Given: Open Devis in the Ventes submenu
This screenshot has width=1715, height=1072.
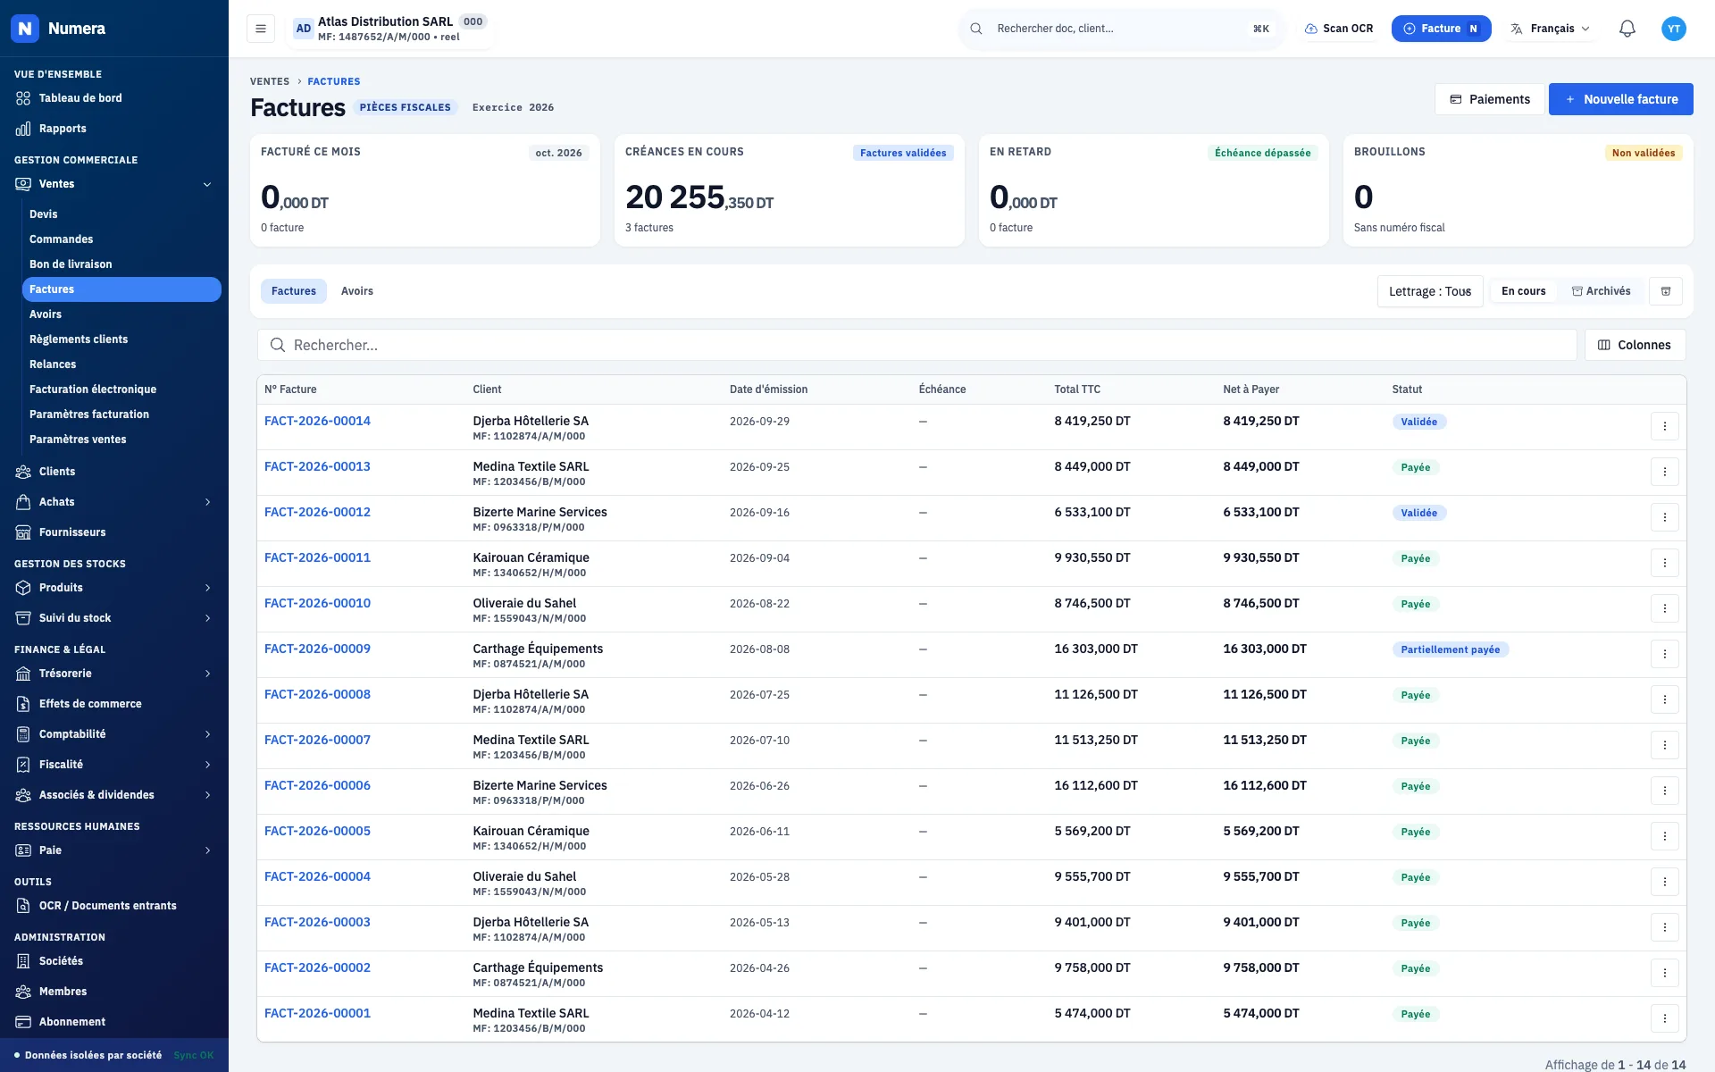Looking at the screenshot, I should coord(121,214).
